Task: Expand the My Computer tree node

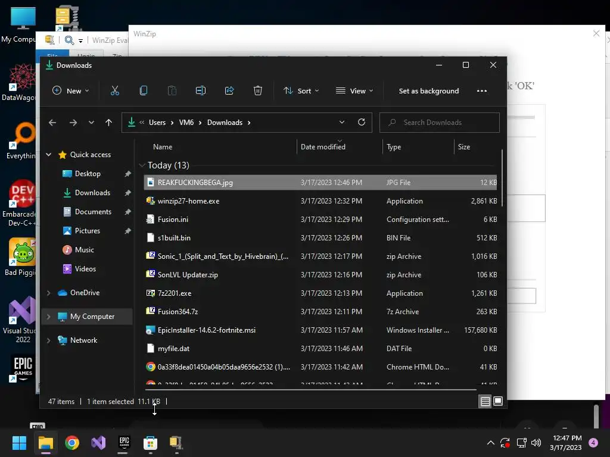Action: [x=49, y=317]
